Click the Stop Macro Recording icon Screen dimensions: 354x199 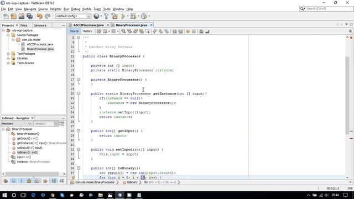pos(194,32)
